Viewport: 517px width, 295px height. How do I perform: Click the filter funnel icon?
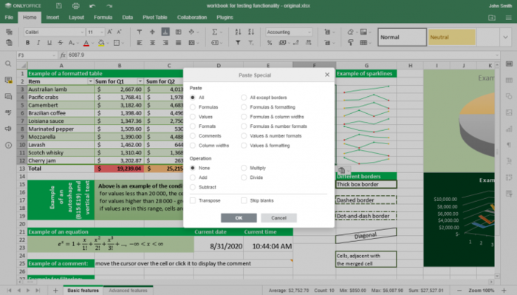(238, 43)
